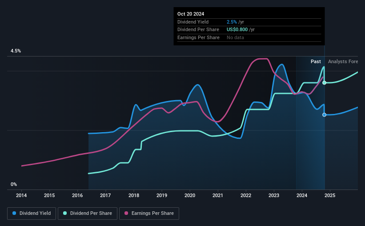365x226 pixels.
Task: Click the blue Dividend Yield data marker
Action: coord(325,115)
